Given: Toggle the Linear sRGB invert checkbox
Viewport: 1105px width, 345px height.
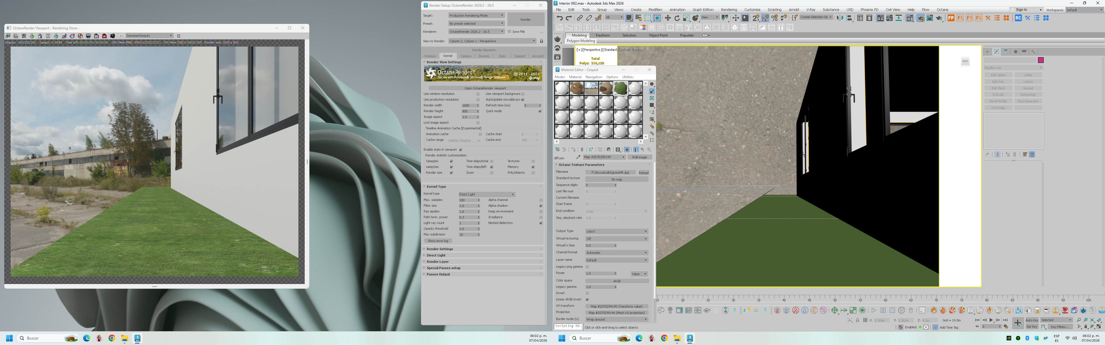Looking at the screenshot, I should [587, 300].
